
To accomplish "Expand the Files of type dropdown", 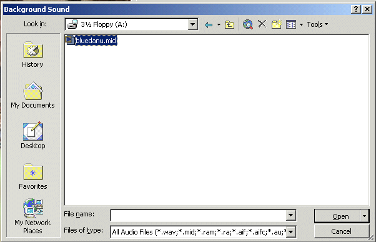I will 290,232.
